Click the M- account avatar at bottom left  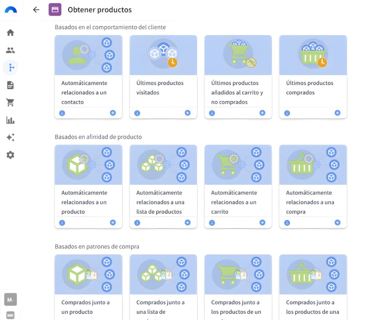(10, 299)
